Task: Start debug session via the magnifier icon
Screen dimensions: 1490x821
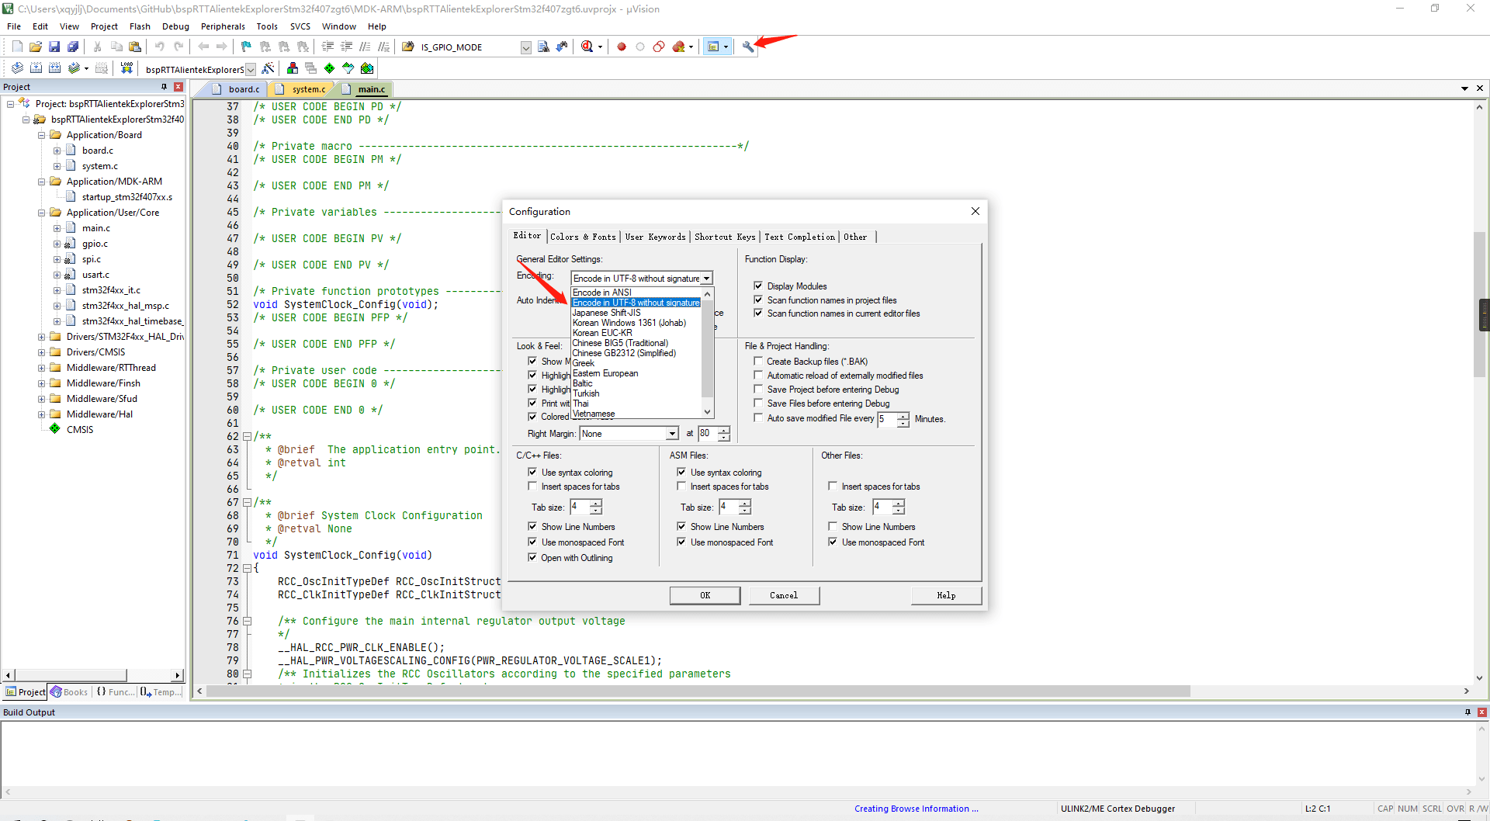Action: point(587,47)
